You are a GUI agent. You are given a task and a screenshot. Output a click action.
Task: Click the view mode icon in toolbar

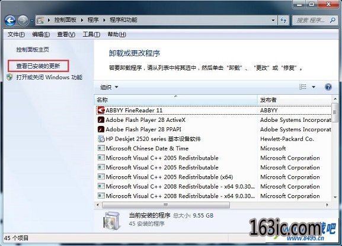303,87
